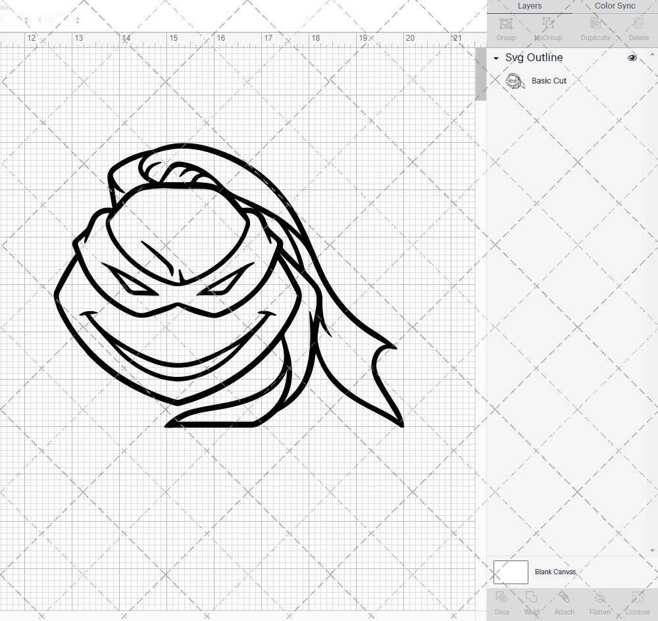This screenshot has height=621, width=658.
Task: Click the Basic Cut scissors thumbnail
Action: (515, 81)
